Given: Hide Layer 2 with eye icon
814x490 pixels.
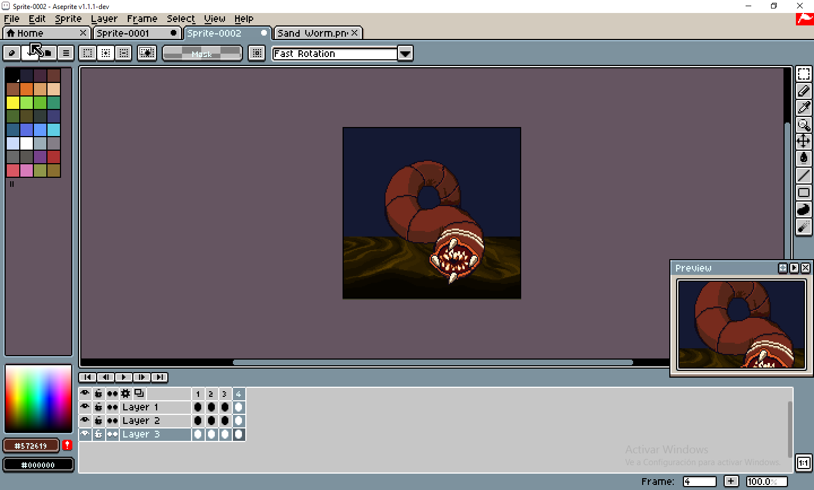Looking at the screenshot, I should click(85, 421).
